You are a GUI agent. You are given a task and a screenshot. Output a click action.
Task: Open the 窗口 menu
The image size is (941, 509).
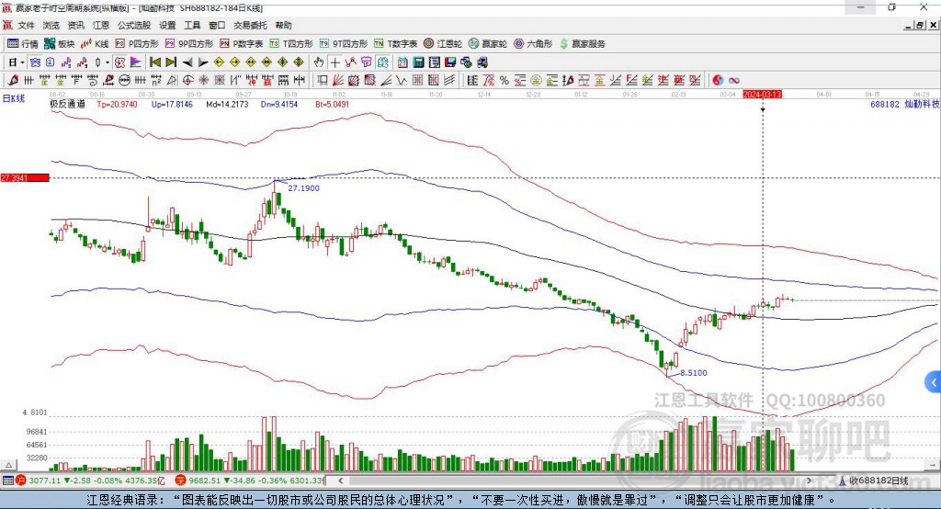tap(217, 25)
